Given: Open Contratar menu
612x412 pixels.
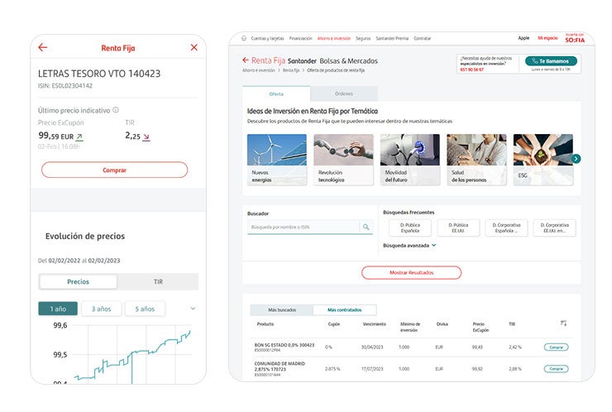Looking at the screenshot, I should (x=423, y=38).
